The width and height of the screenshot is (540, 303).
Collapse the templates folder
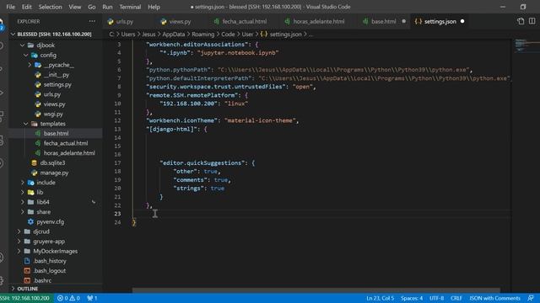(x=26, y=124)
